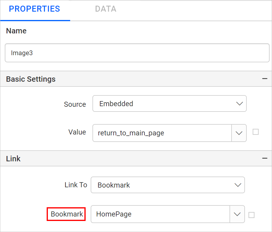
Task: Click the Source dropdown chevron icon
Action: pyautogui.click(x=239, y=104)
